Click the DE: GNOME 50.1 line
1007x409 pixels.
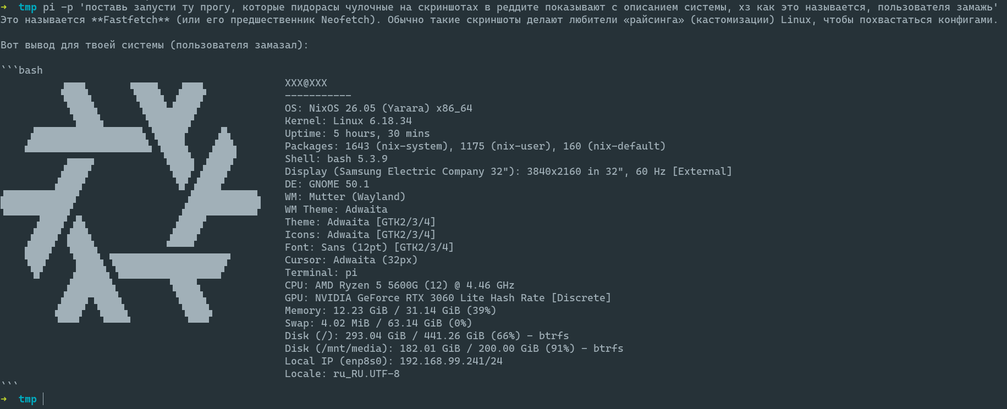coord(327,184)
